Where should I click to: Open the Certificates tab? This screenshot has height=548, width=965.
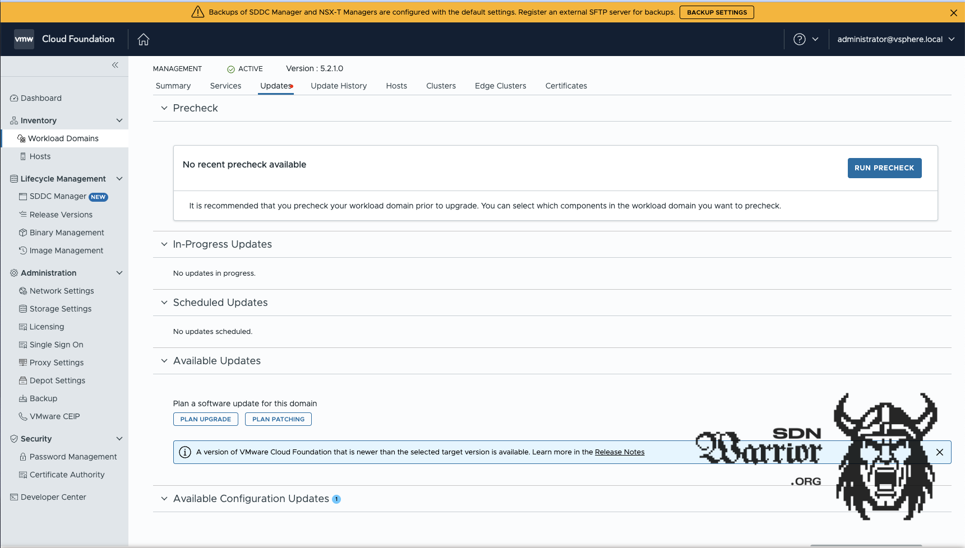566,86
